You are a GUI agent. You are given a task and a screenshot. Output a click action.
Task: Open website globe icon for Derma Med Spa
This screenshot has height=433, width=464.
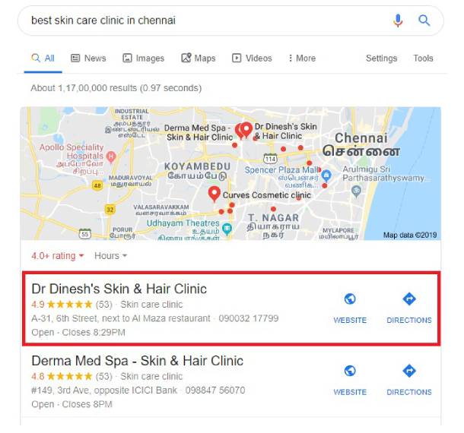350,371
